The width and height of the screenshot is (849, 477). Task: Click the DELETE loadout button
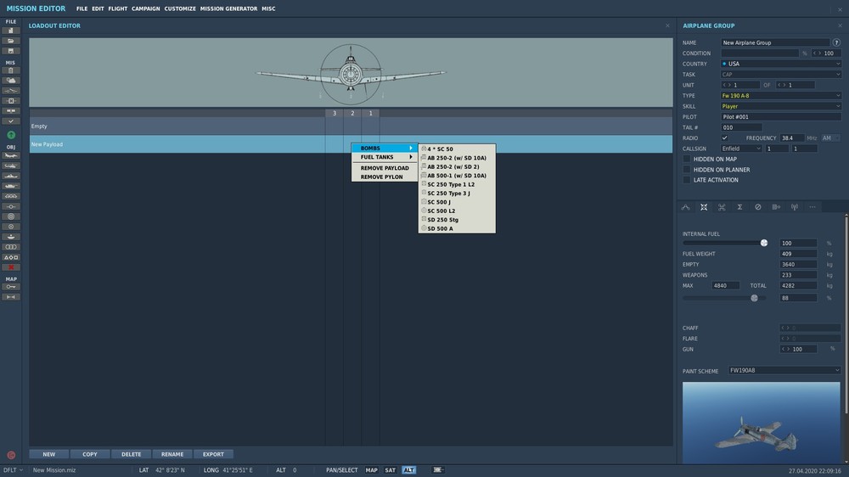pyautogui.click(x=131, y=454)
